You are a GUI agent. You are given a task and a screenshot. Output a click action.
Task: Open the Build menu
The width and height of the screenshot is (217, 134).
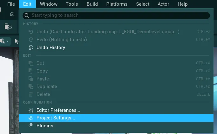(92, 4)
